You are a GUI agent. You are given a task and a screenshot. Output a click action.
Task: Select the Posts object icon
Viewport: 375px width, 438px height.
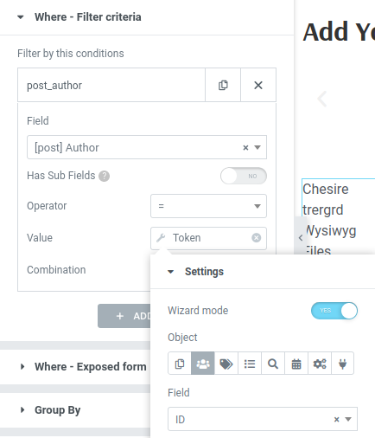[x=180, y=364]
